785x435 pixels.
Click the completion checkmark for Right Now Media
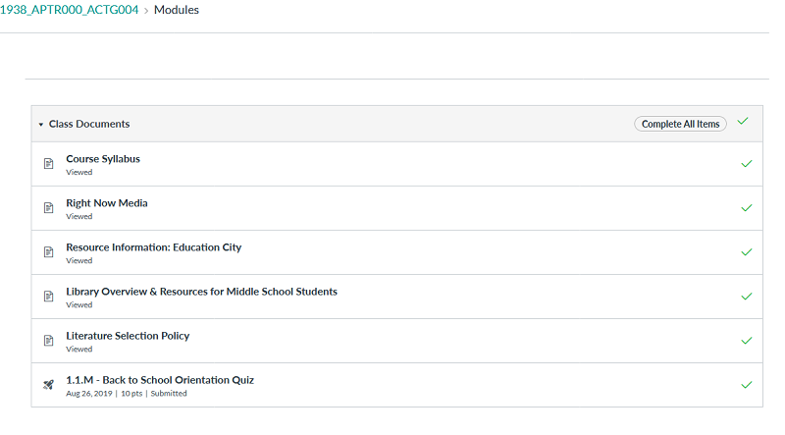tap(747, 208)
